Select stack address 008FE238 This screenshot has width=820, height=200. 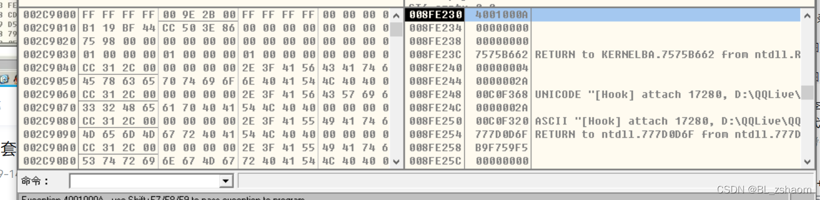click(x=435, y=41)
